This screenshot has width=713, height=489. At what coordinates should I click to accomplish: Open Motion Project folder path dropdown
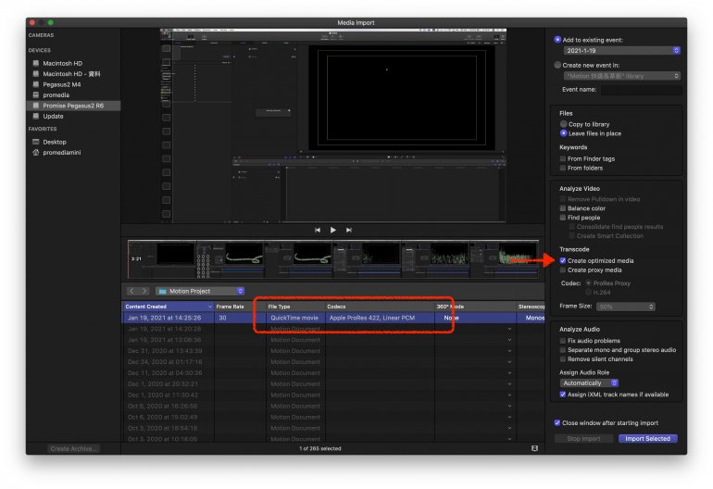[x=200, y=291]
